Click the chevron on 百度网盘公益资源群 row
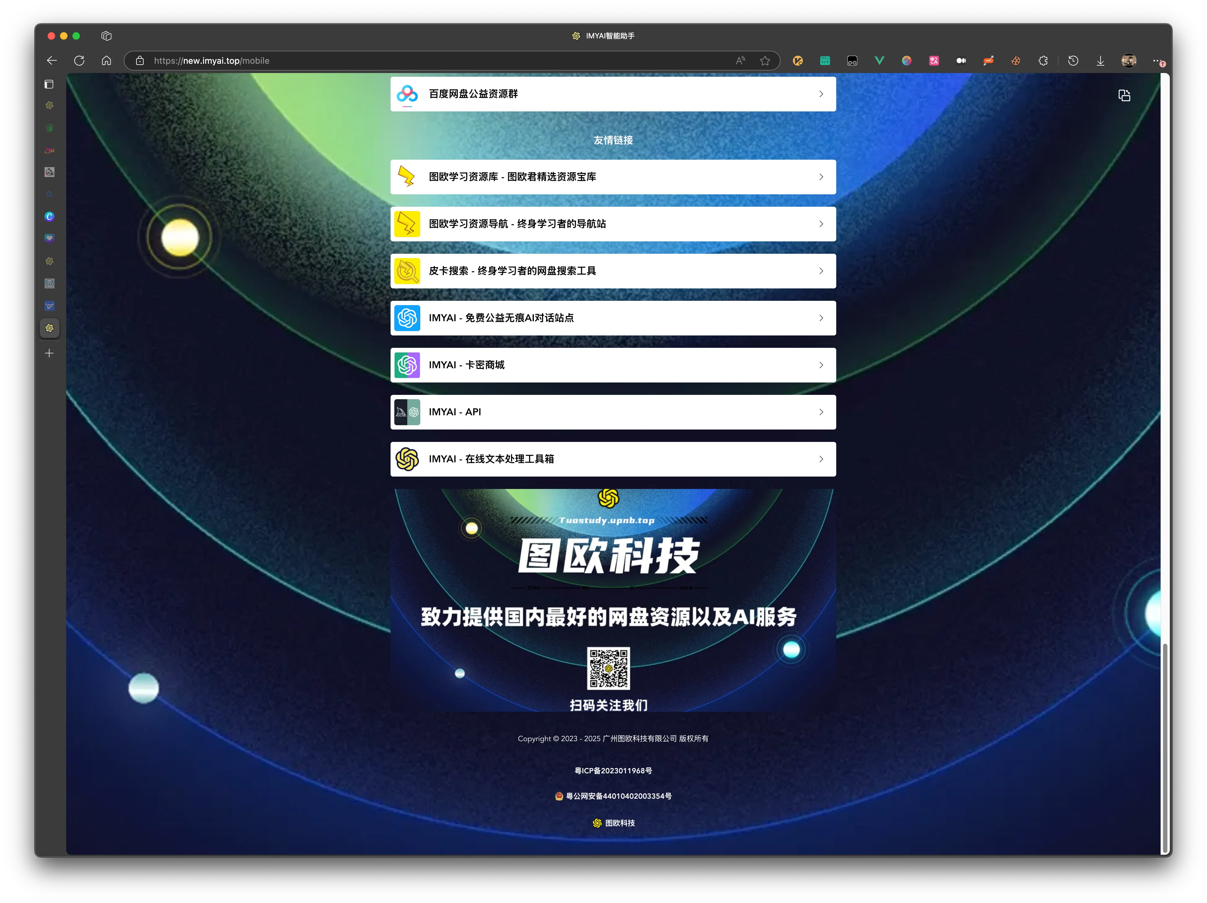This screenshot has width=1207, height=903. pos(821,94)
